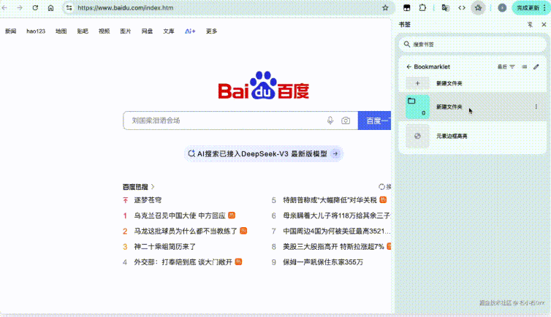Open the 元素边框高亮 bookmarklet
This screenshot has width=551, height=317.
click(x=473, y=136)
